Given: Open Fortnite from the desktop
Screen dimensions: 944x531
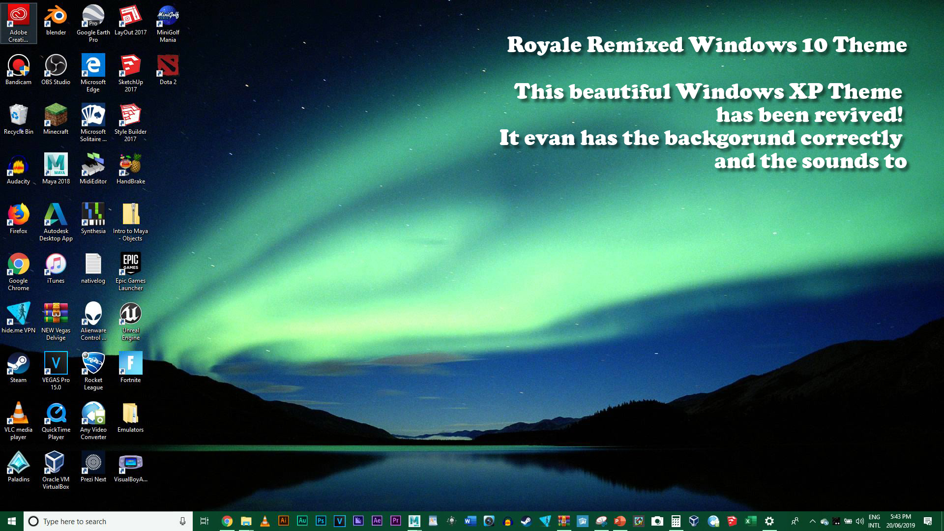Looking at the screenshot, I should [x=130, y=364].
